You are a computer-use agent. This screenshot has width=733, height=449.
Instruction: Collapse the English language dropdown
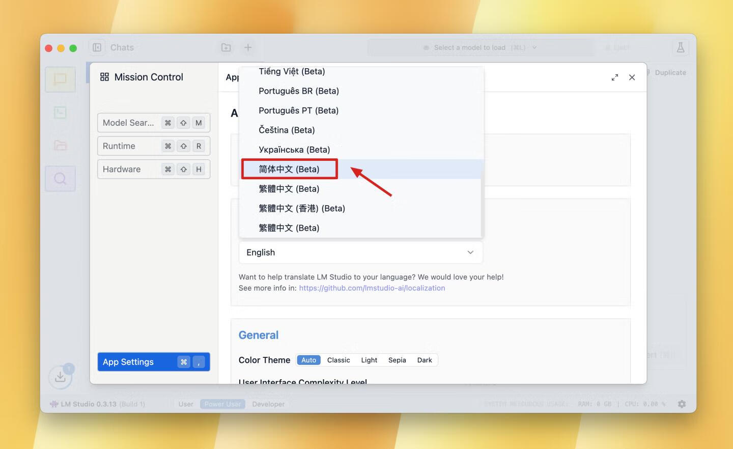click(x=360, y=252)
